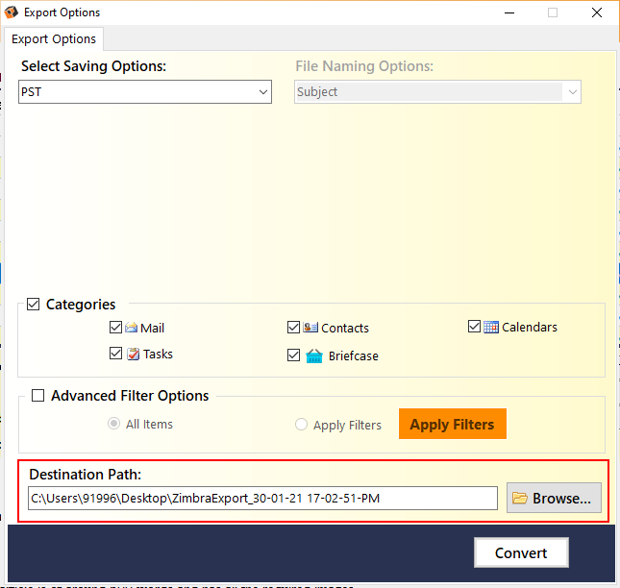Click the Calendars grid icon
This screenshot has width=620, height=588.
tap(490, 328)
